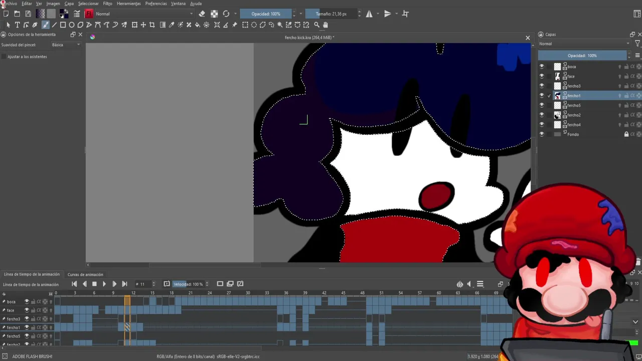Jump to the first frame

(74, 284)
